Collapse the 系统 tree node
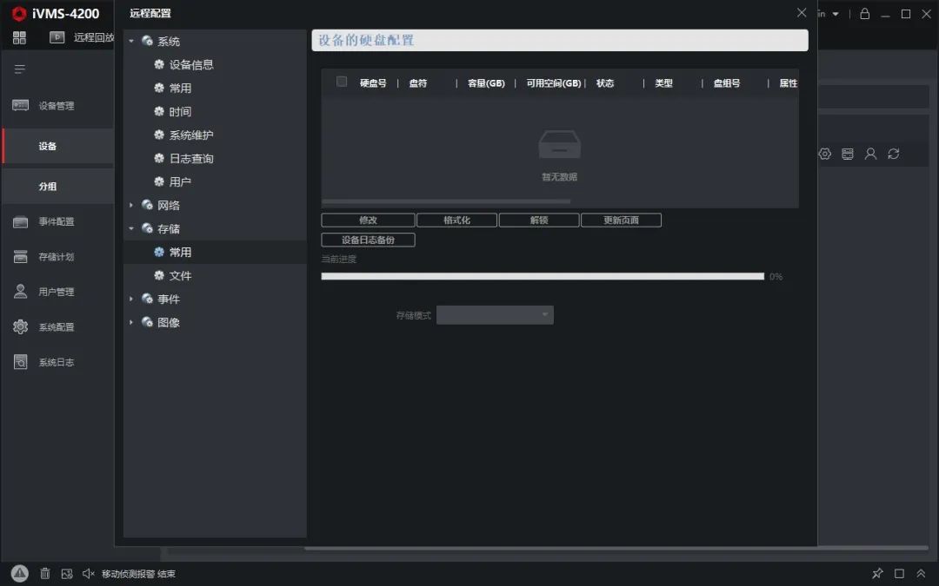939x586 pixels. tap(131, 42)
